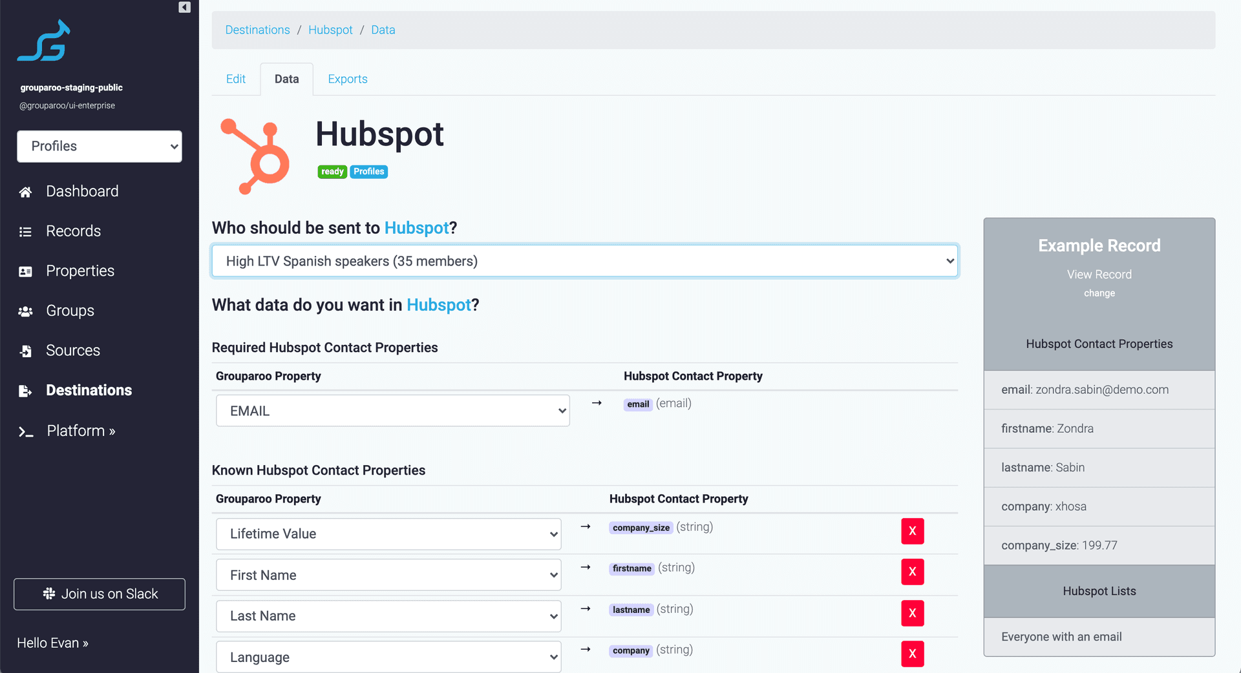Click the Data breadcrumb link
Viewport: 1241px width, 673px height.
(383, 30)
